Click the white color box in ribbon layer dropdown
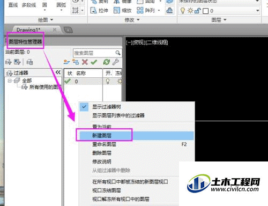 point(205,11)
